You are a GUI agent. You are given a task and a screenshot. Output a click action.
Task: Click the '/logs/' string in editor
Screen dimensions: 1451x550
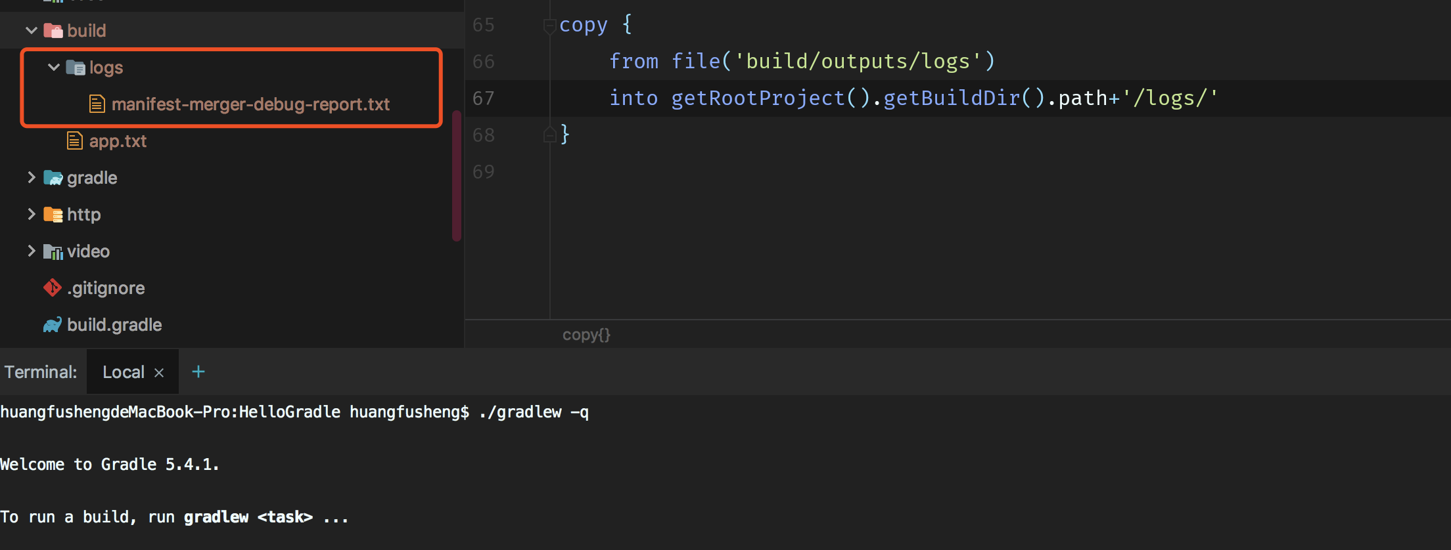coord(1170,98)
